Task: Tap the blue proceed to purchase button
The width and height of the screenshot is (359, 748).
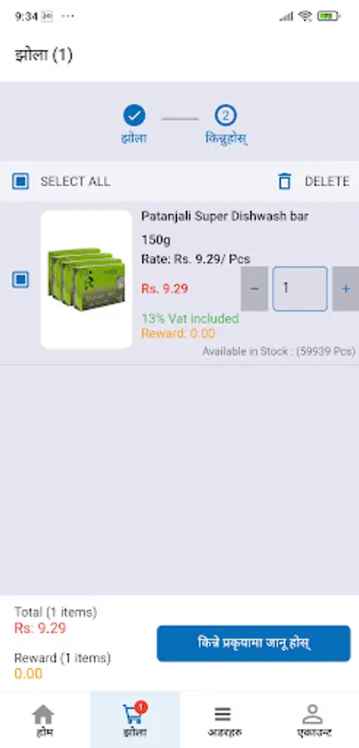Action: pyautogui.click(x=253, y=643)
